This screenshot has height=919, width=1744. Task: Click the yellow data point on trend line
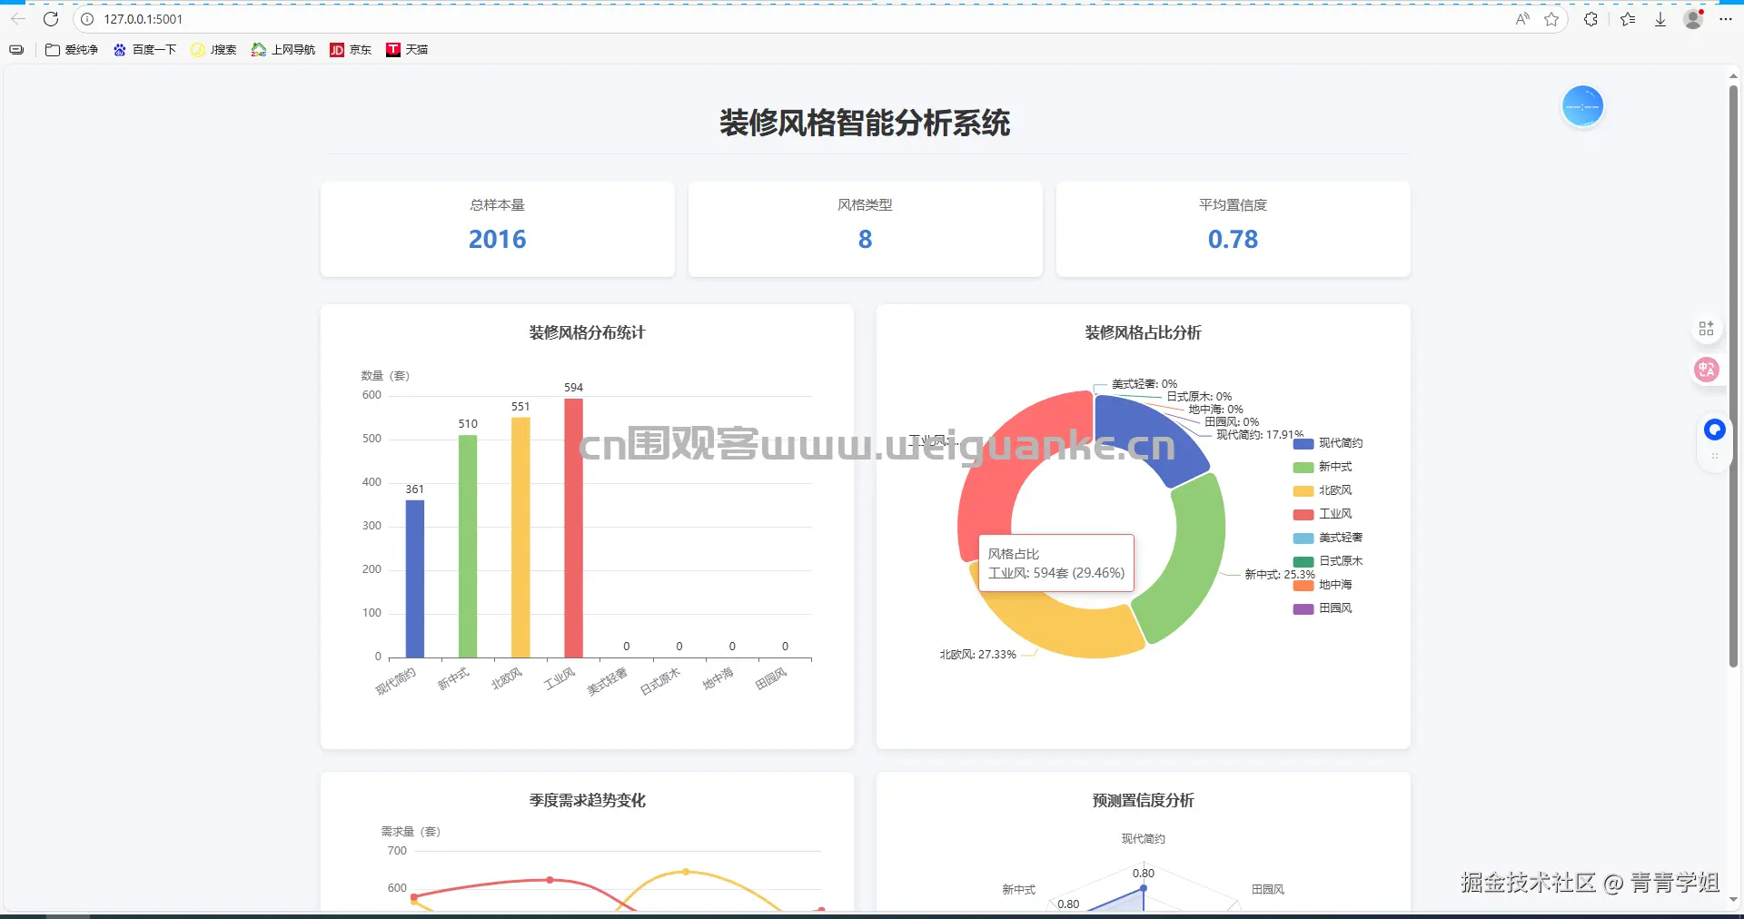[686, 872]
